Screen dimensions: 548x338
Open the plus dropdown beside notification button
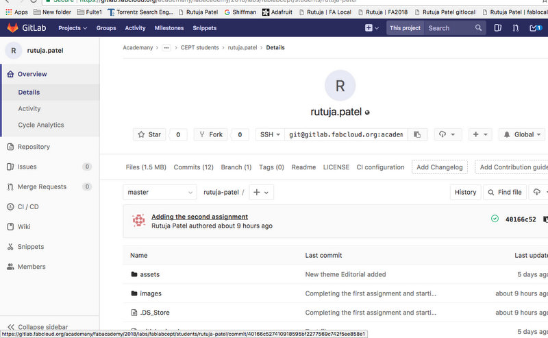pyautogui.click(x=480, y=134)
